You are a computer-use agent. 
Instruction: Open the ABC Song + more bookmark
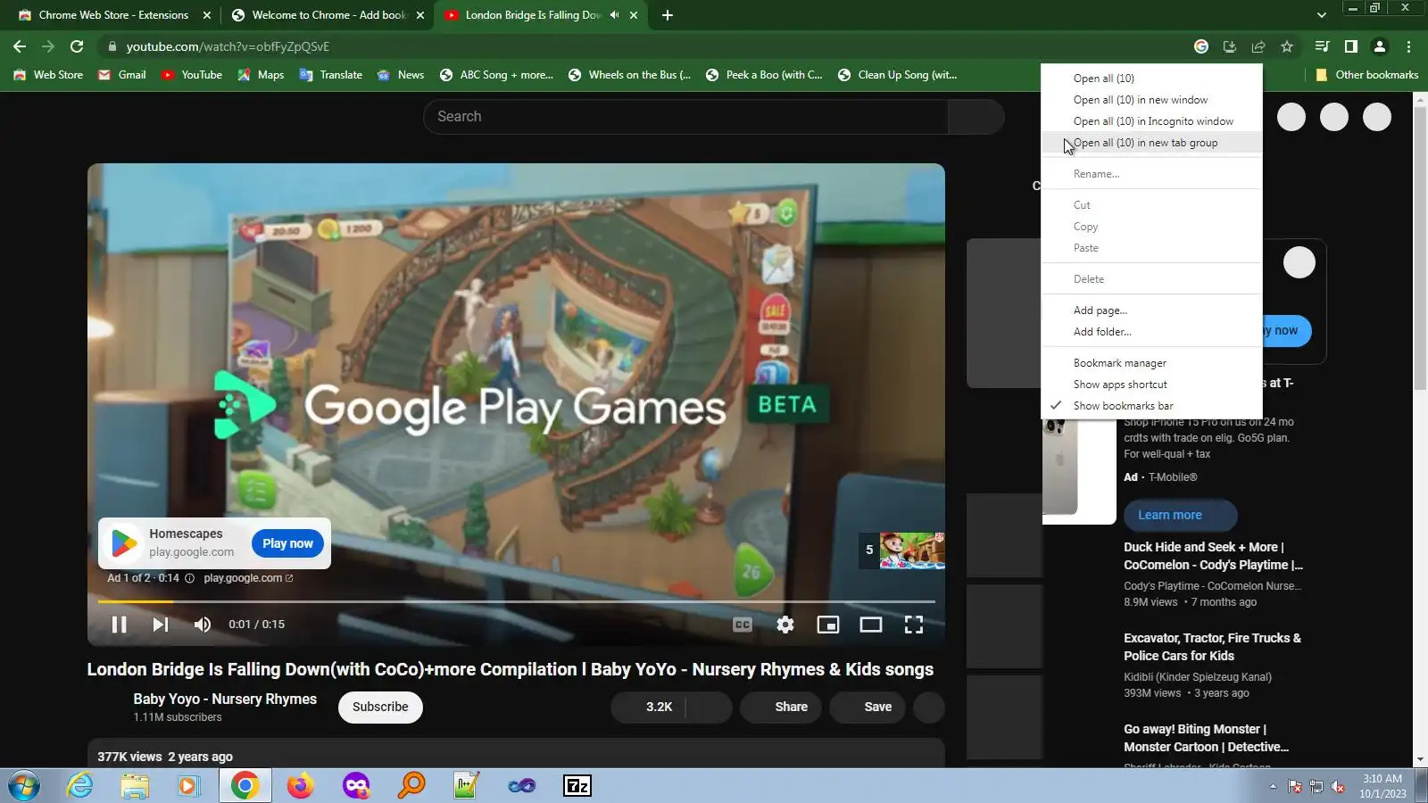pyautogui.click(x=496, y=75)
